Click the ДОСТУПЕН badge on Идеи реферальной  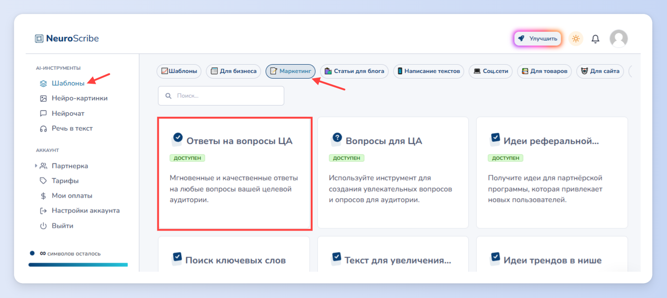pyautogui.click(x=505, y=158)
